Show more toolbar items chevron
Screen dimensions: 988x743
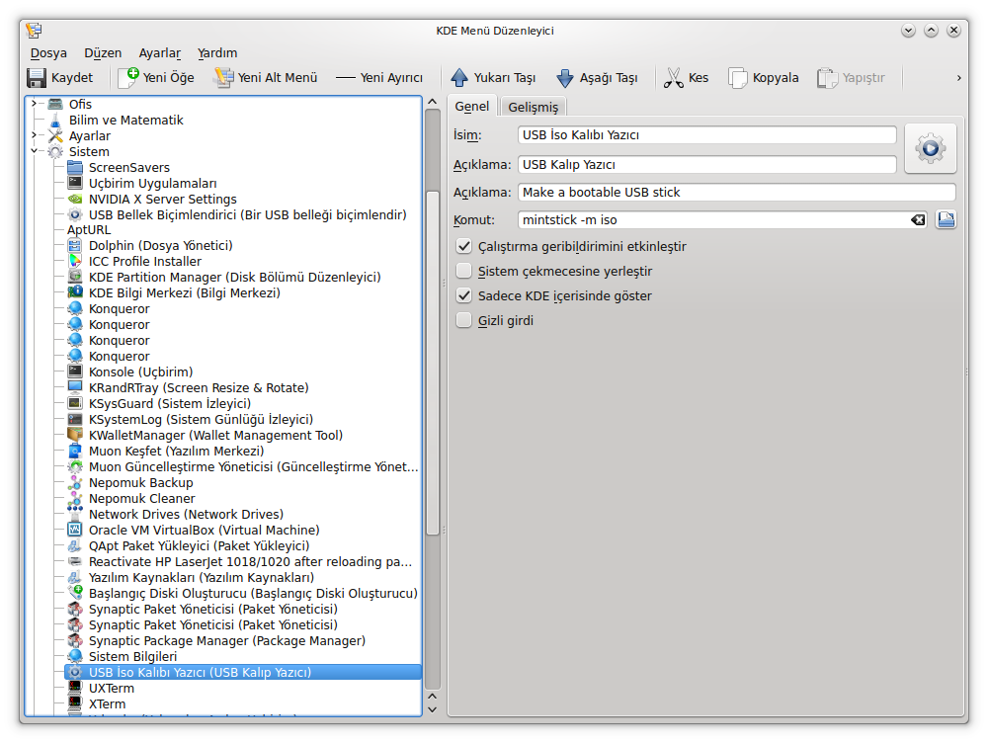tap(958, 78)
